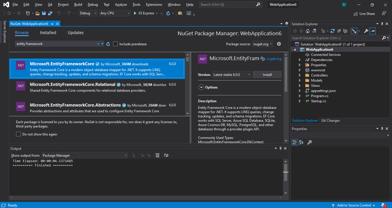Open the Extensions menu
Image resolution: width=392 pixels, height=208 pixels.
[x=154, y=5]
